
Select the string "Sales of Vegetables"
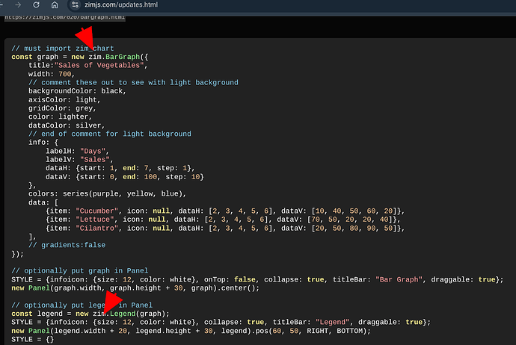coord(99,66)
